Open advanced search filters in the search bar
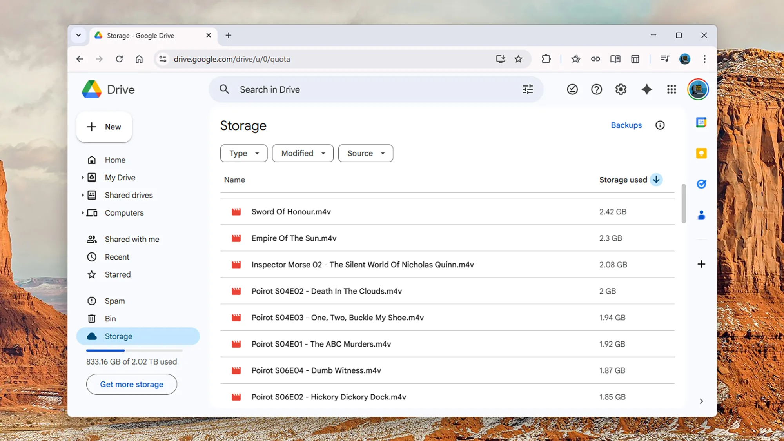The image size is (784, 441). click(527, 89)
